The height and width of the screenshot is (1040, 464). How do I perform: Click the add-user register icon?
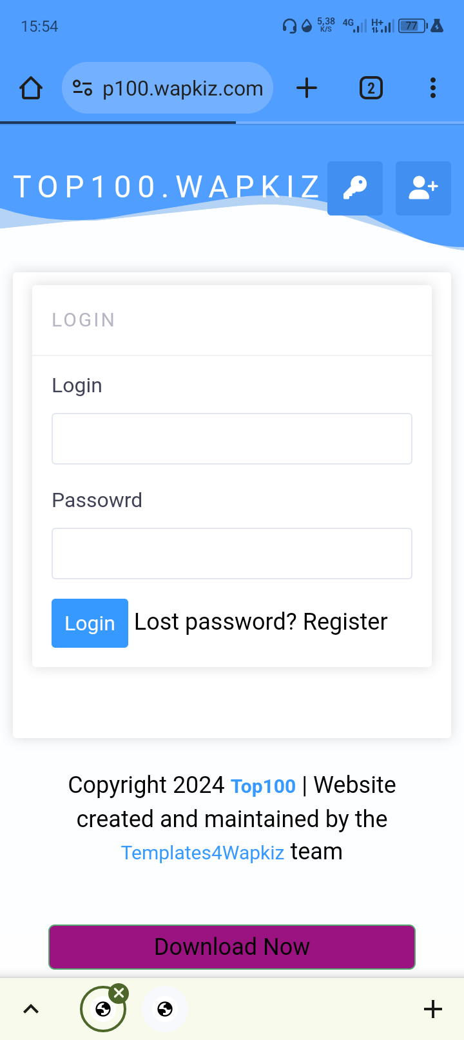[x=423, y=188]
